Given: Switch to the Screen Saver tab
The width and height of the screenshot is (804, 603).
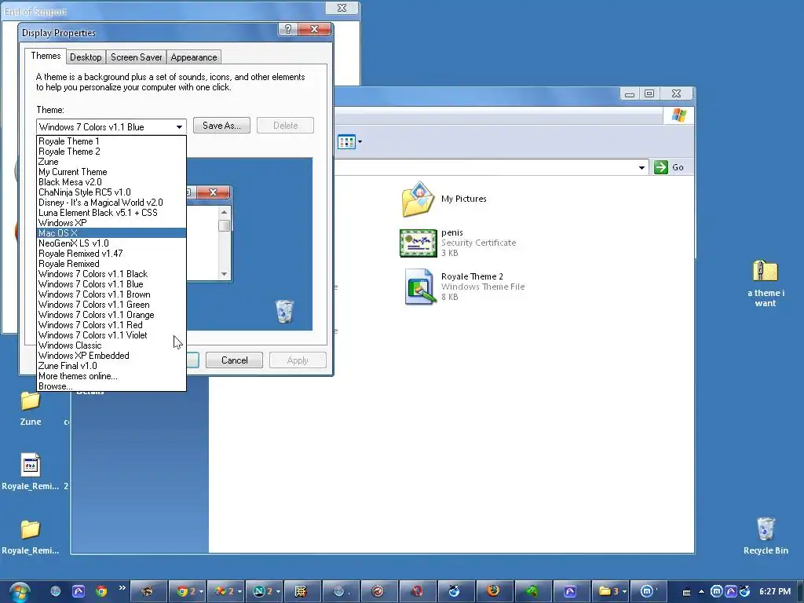Looking at the screenshot, I should point(137,57).
